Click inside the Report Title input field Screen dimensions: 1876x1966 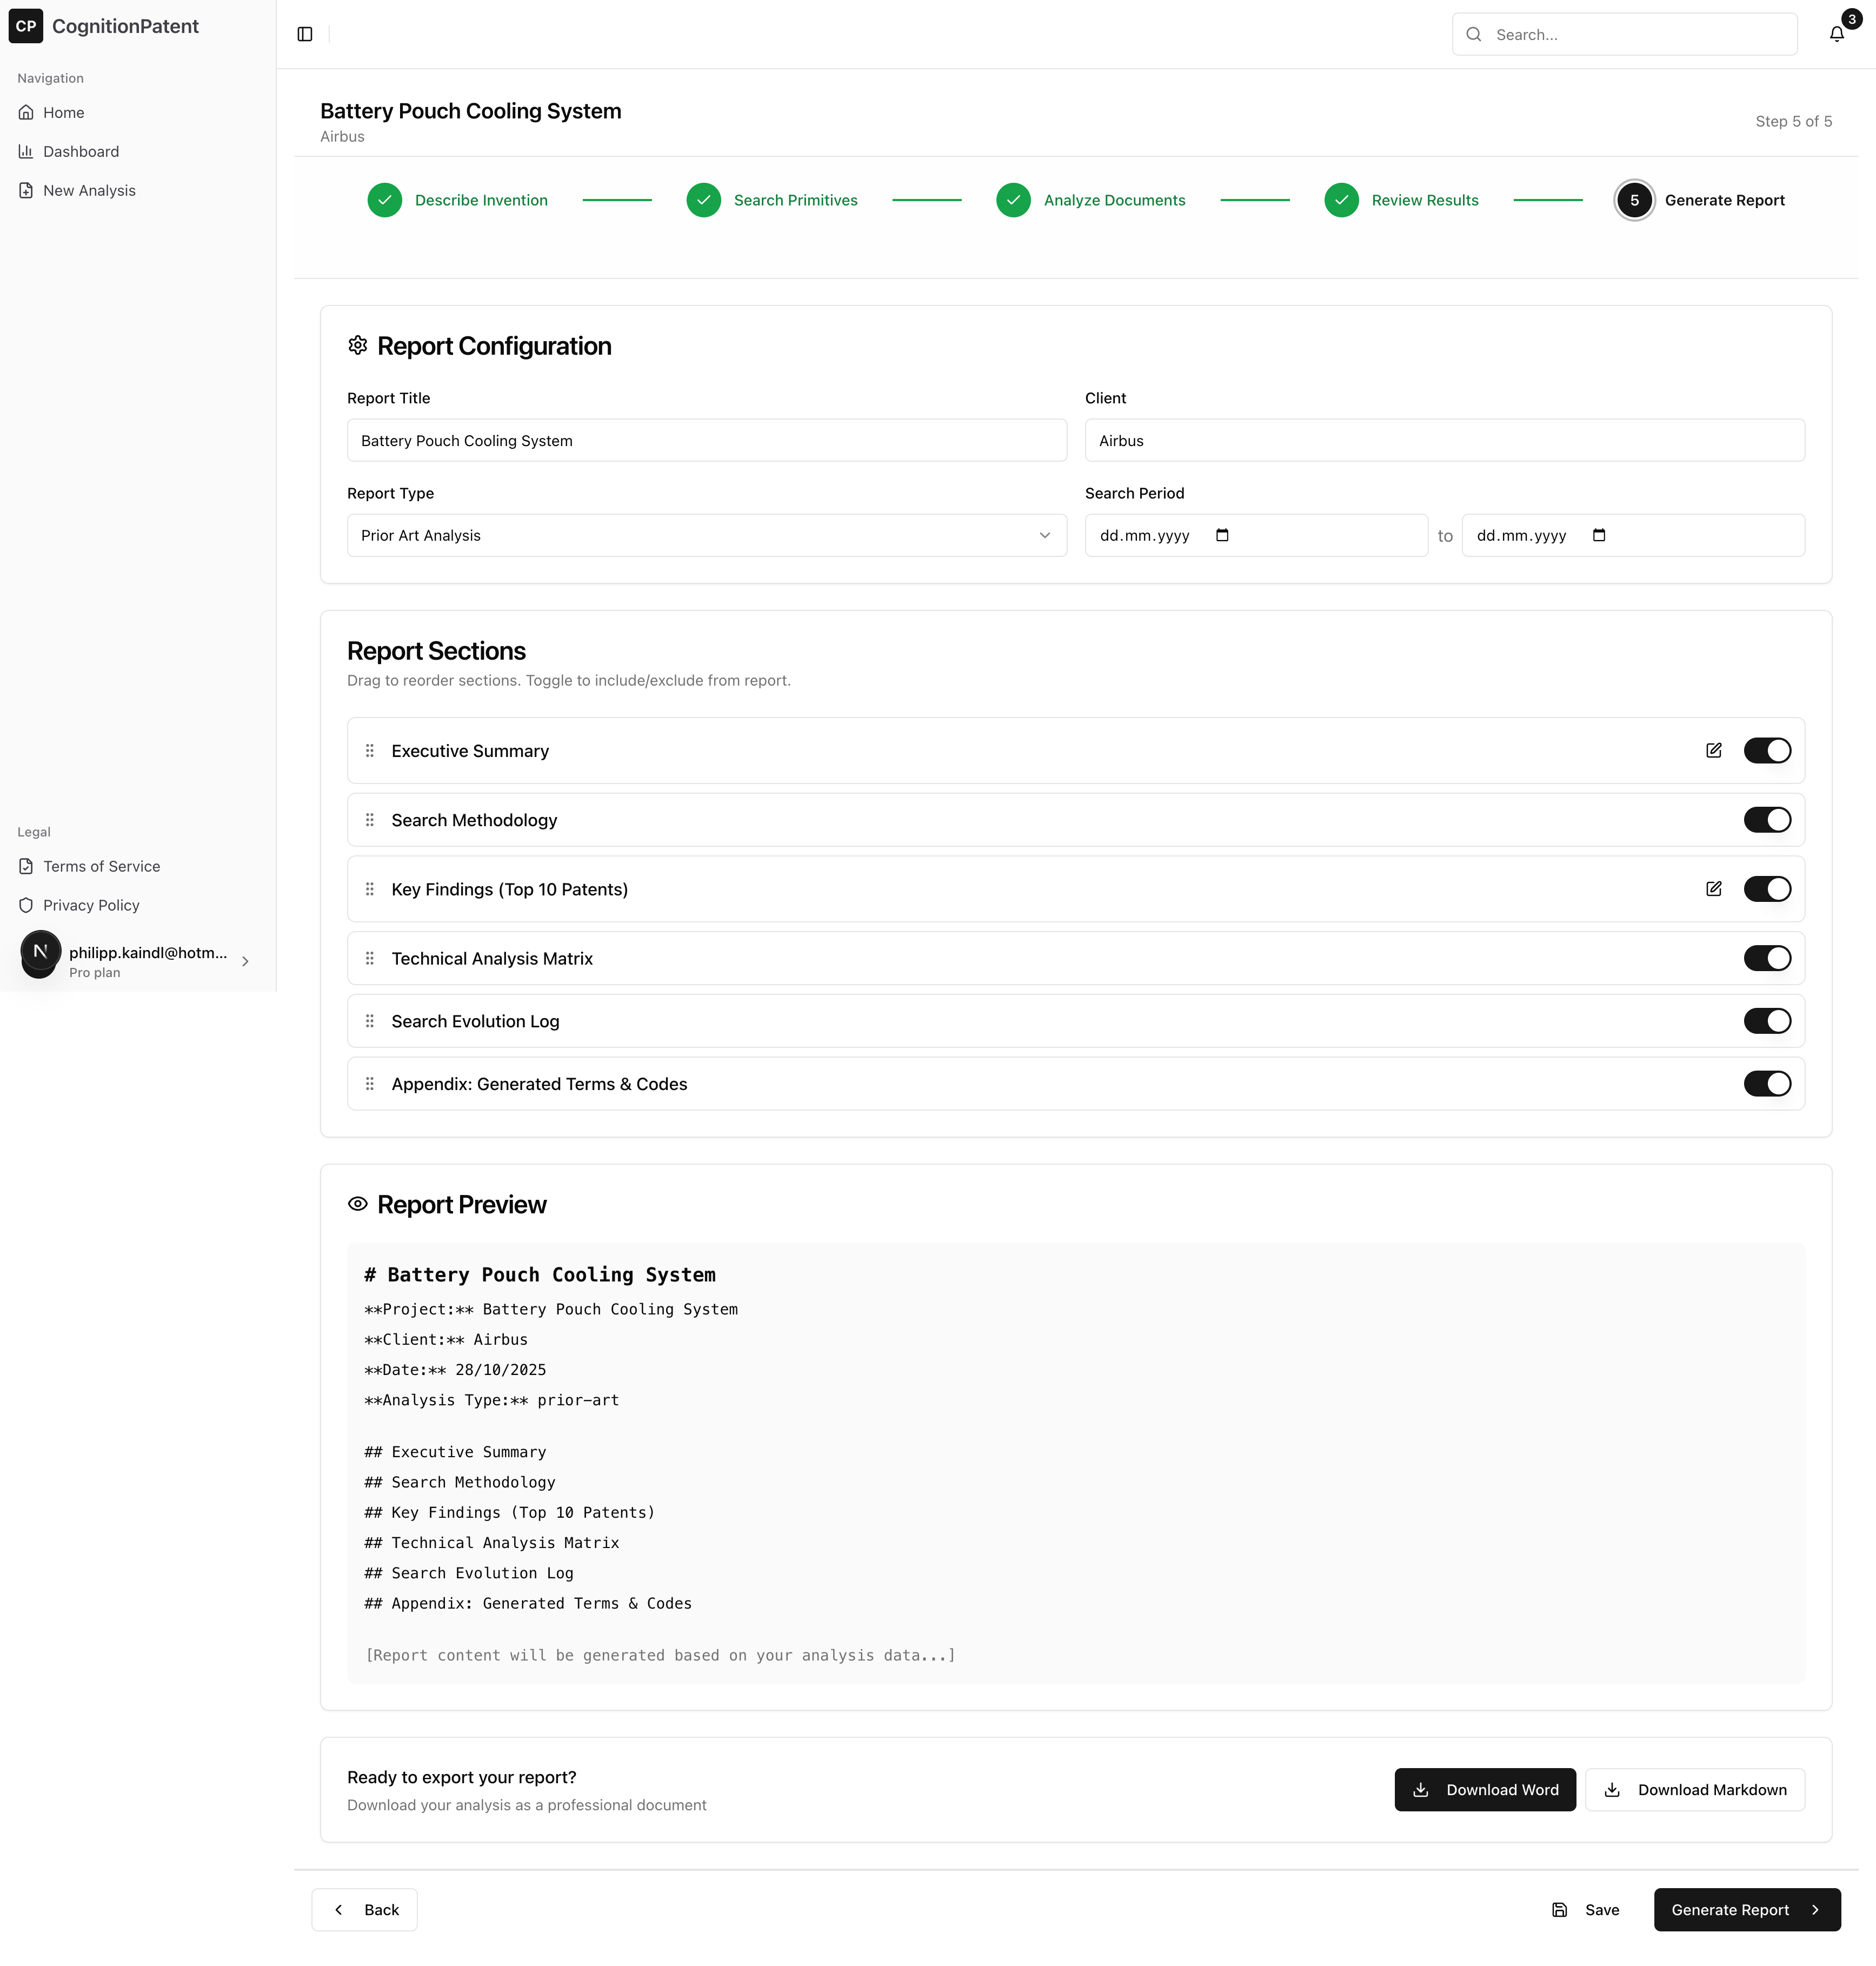coord(706,440)
